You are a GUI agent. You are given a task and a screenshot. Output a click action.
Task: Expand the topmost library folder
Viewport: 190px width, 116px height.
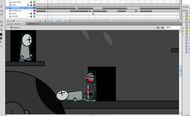(x=184, y=16)
